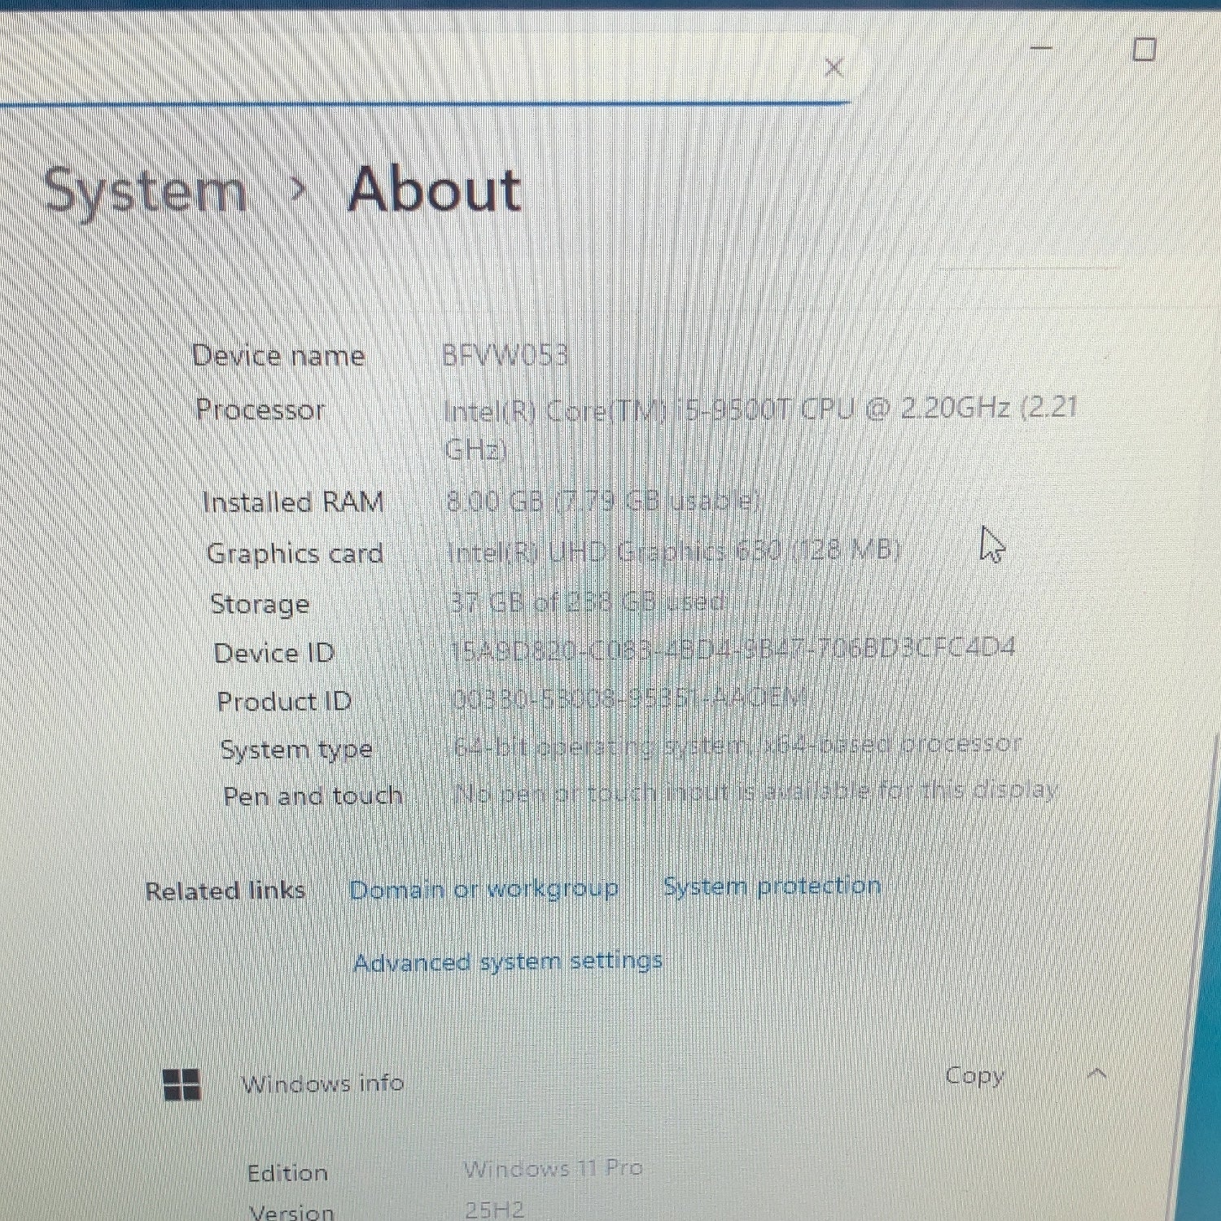Copy Windows info with Copy button
This screenshot has width=1221, height=1221.
click(974, 1076)
